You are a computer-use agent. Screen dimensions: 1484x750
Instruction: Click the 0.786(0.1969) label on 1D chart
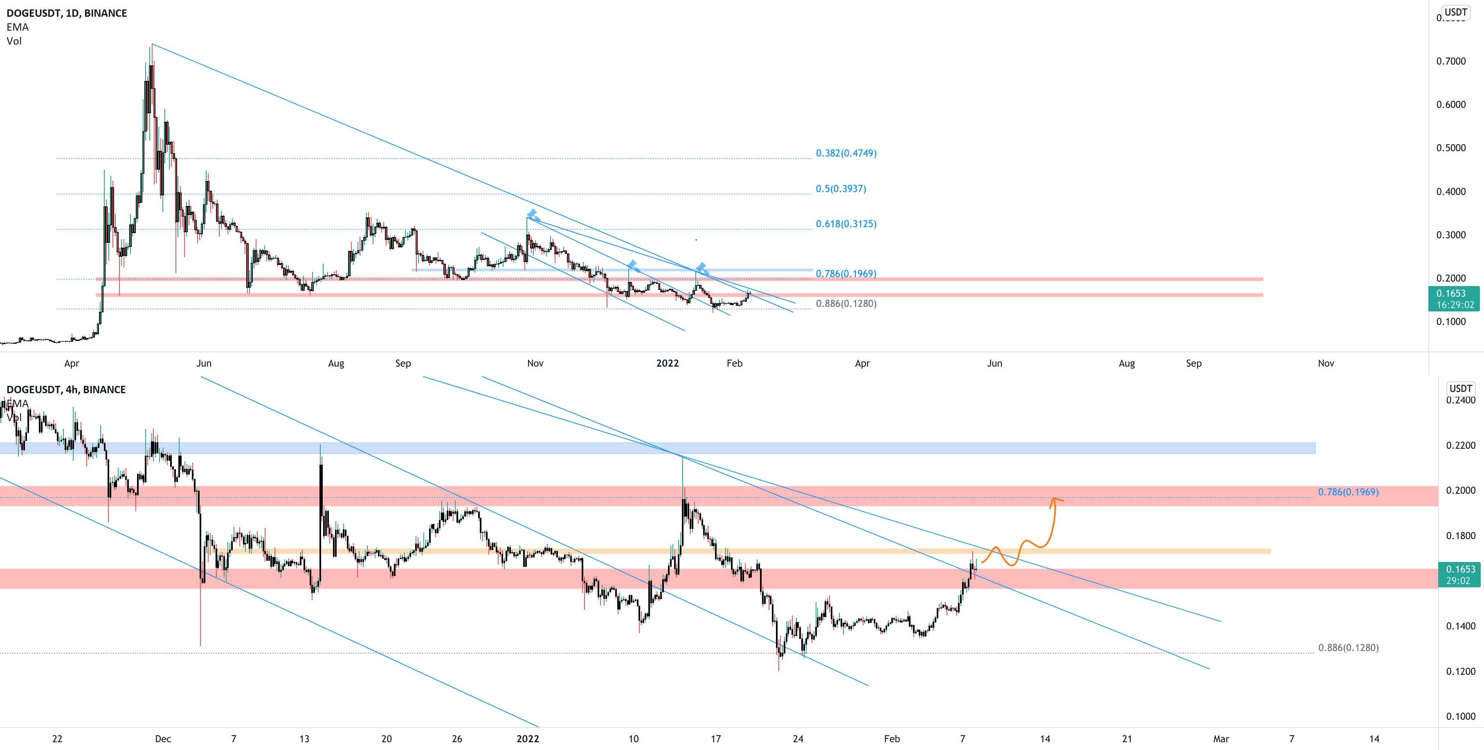[x=846, y=273]
